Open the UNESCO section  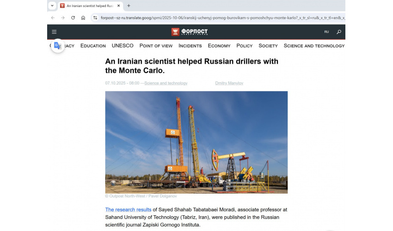point(123,46)
